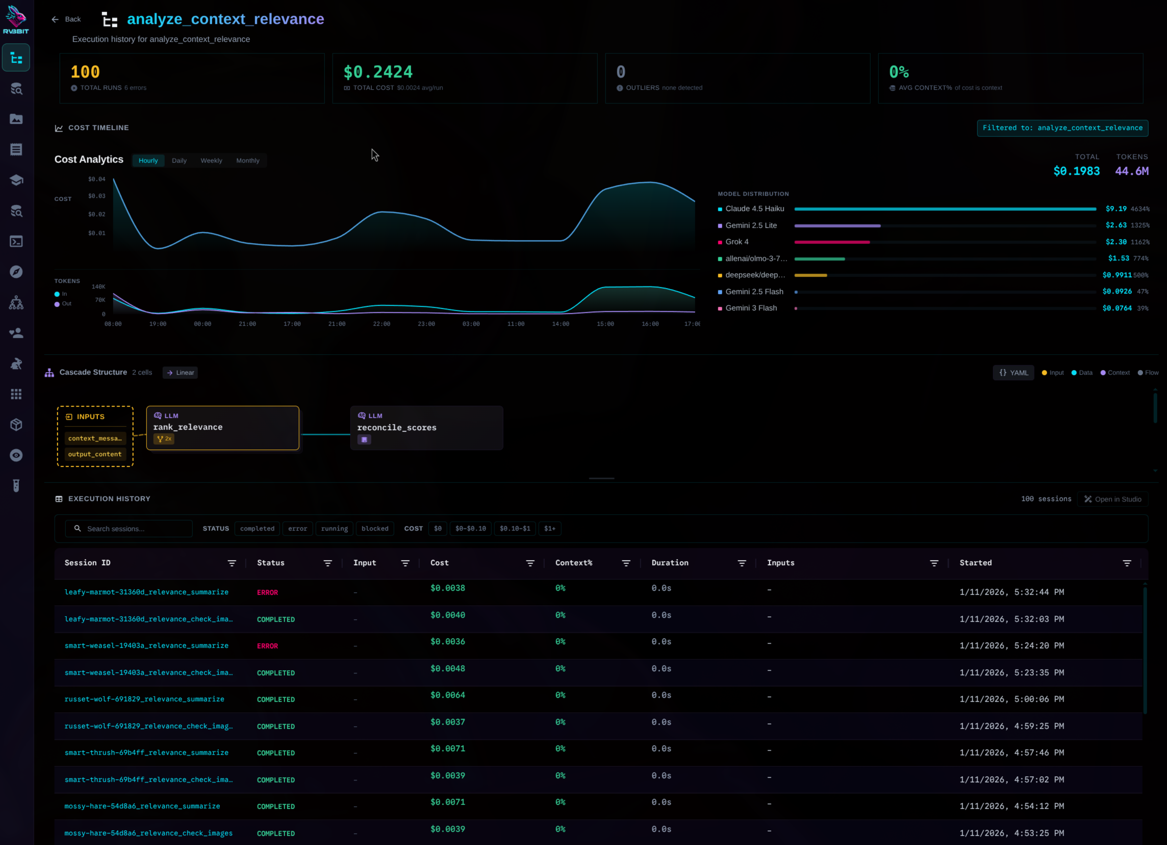The width and height of the screenshot is (1167, 845).
Task: Toggle the $0-$0.10 cost filter
Action: pyautogui.click(x=470, y=529)
